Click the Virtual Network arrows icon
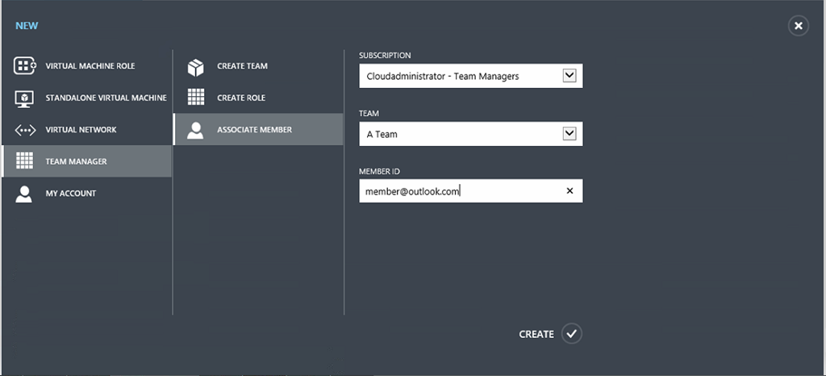The image size is (826, 376). coord(25,130)
